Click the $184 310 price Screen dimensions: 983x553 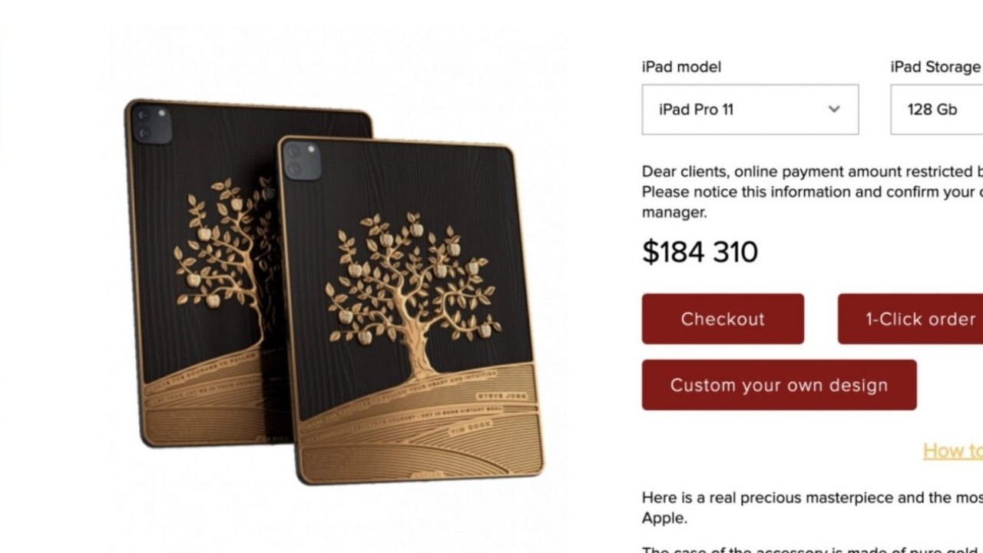[700, 252]
